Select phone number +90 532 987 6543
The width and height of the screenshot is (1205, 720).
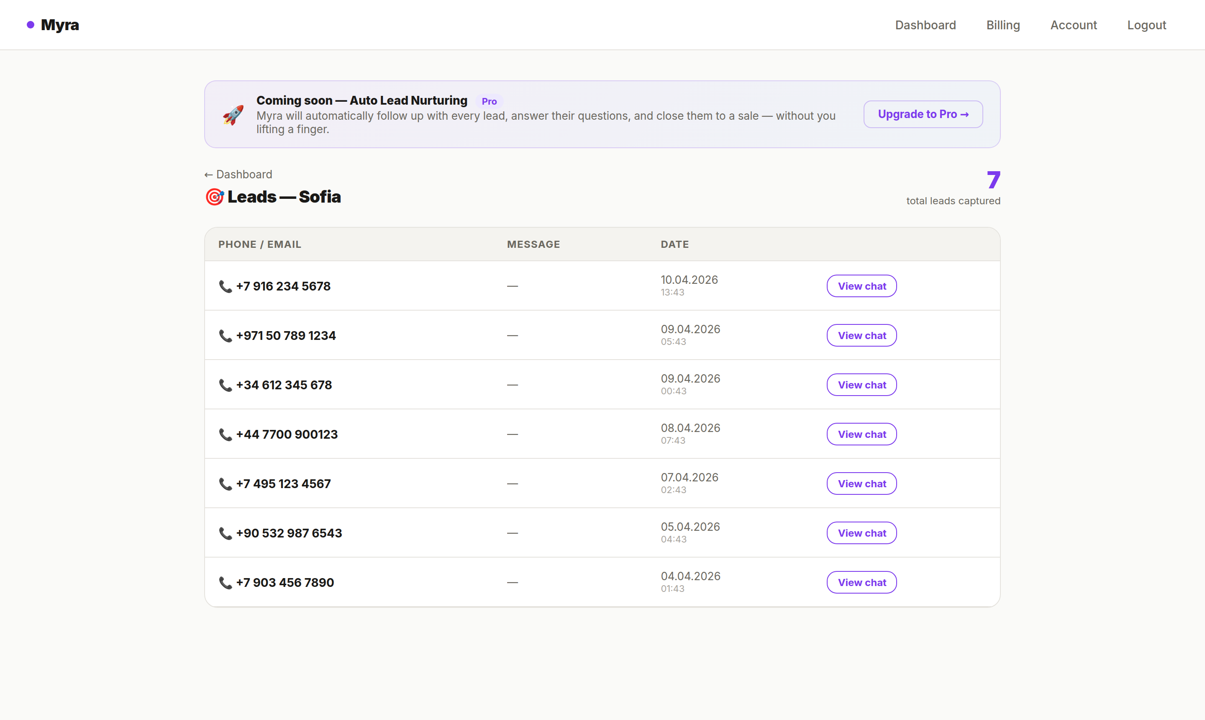[289, 533]
